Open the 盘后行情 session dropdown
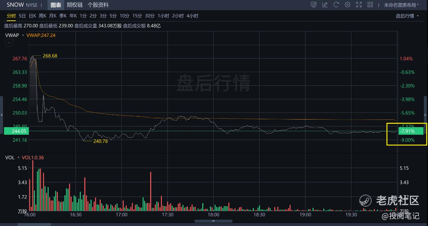 click(x=407, y=16)
